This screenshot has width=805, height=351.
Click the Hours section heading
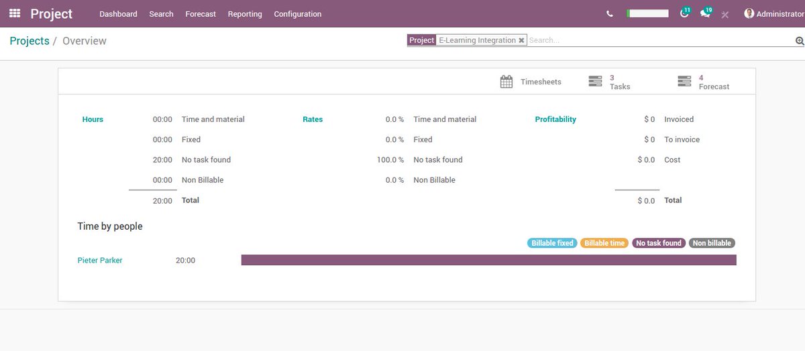click(93, 119)
